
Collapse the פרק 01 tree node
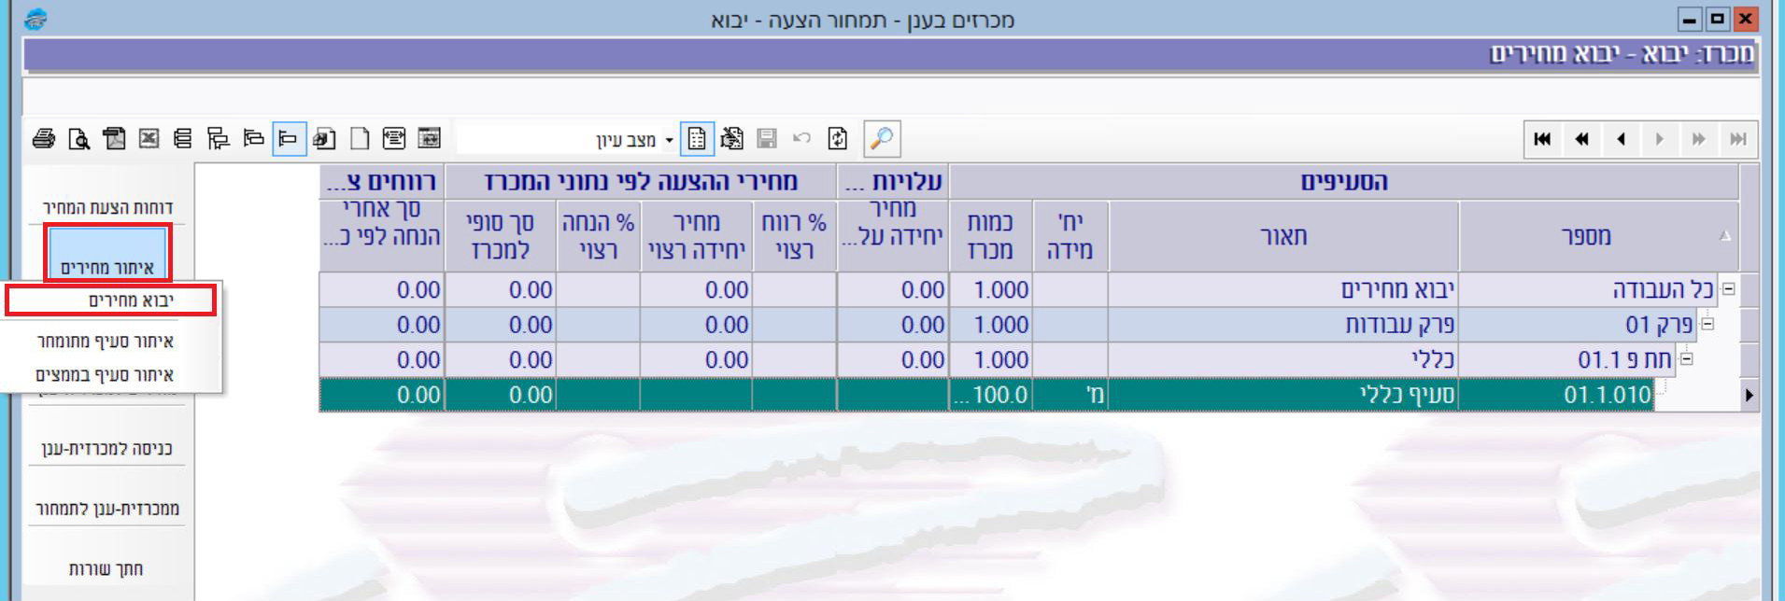(1707, 324)
